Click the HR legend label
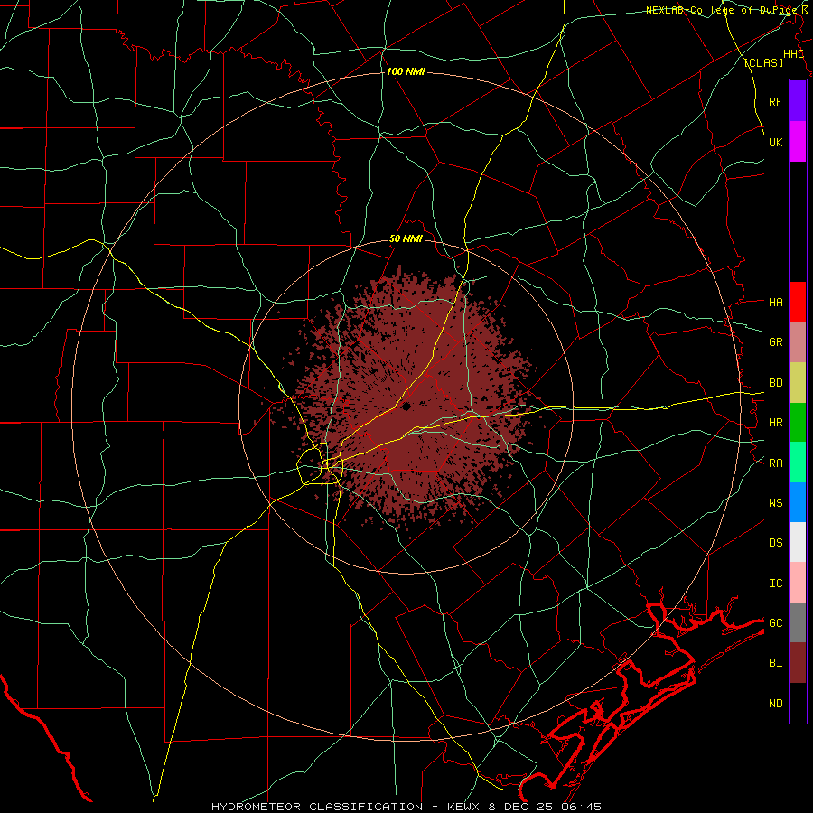 click(775, 423)
